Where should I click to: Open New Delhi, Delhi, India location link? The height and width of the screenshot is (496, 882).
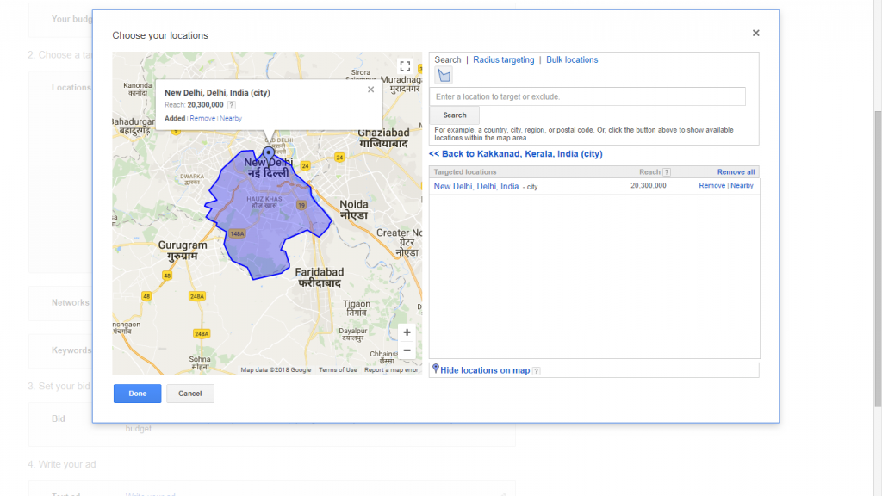pyautogui.click(x=475, y=186)
